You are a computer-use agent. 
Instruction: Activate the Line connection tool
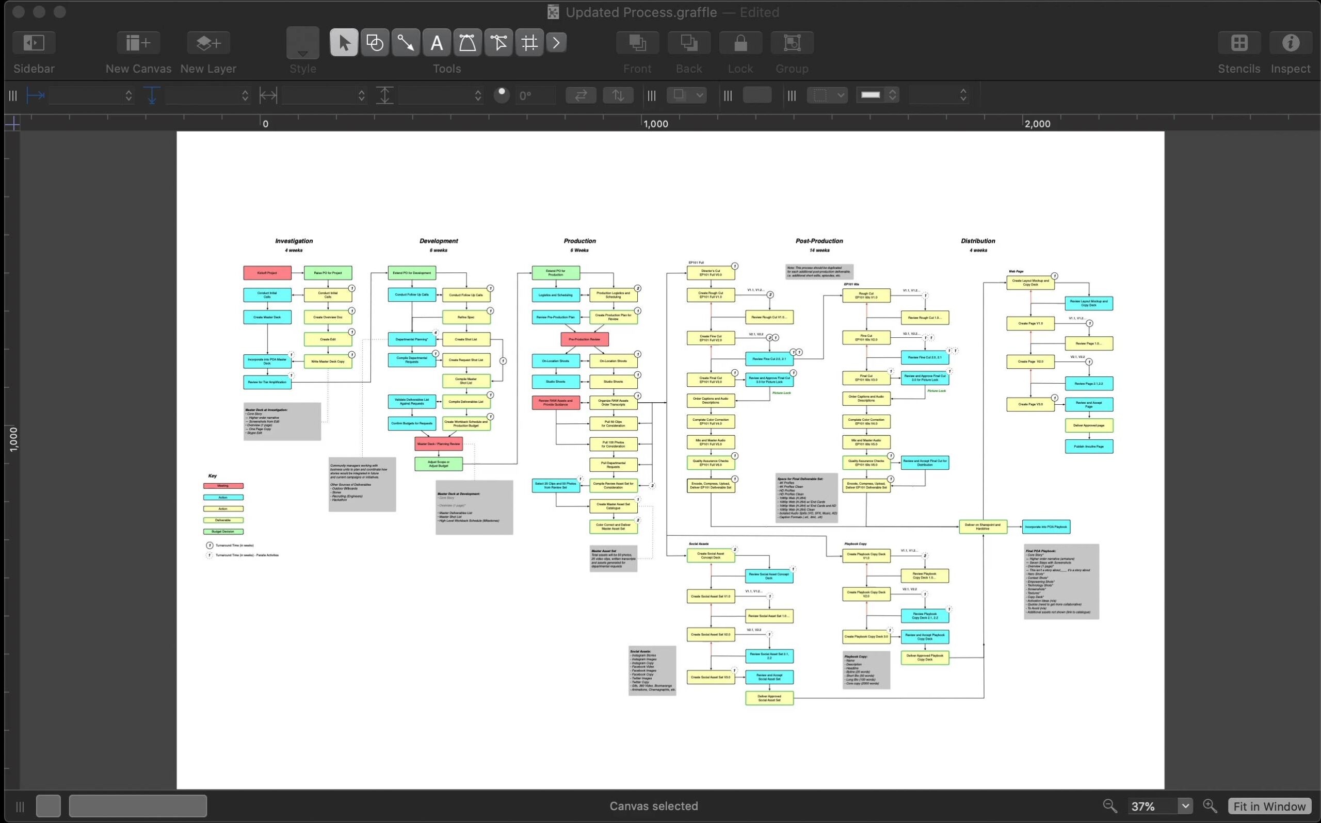(x=405, y=42)
